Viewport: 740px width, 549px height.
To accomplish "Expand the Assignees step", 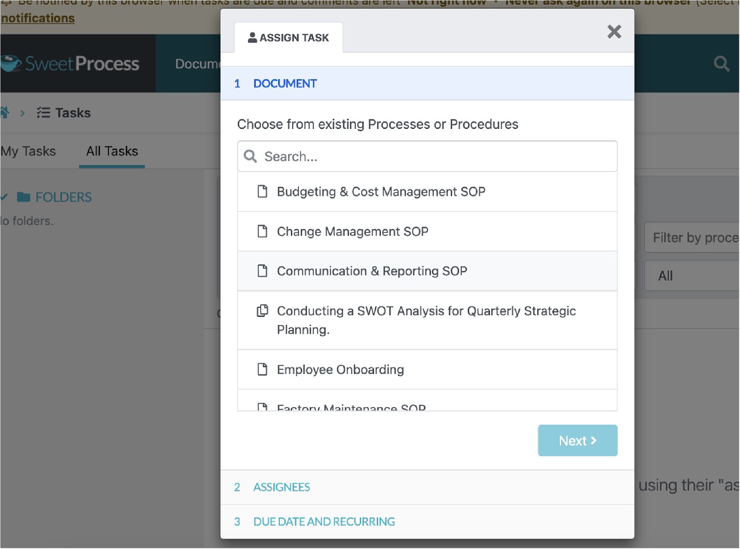I will coord(427,487).
